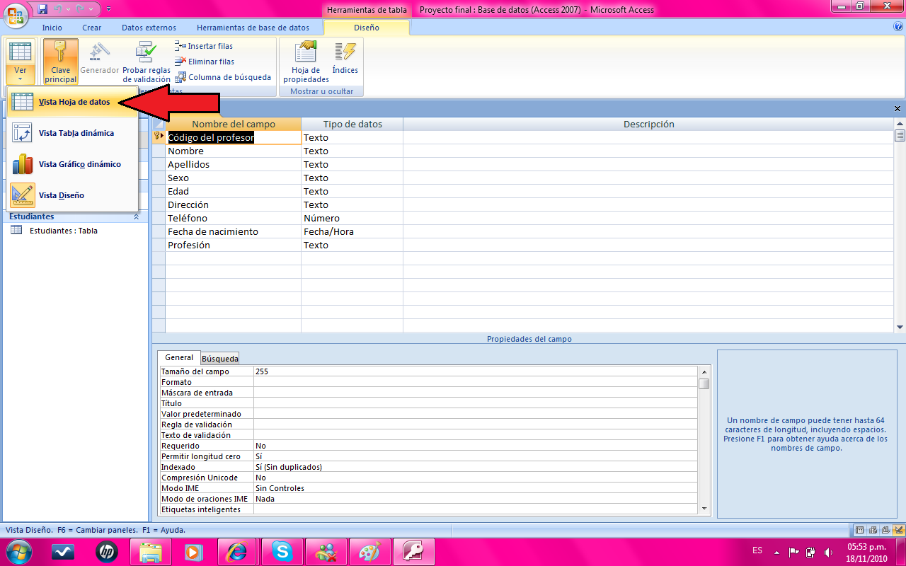Screen dimensions: 906x566
Task: Click the Requerido property value field
Action: click(x=476, y=446)
